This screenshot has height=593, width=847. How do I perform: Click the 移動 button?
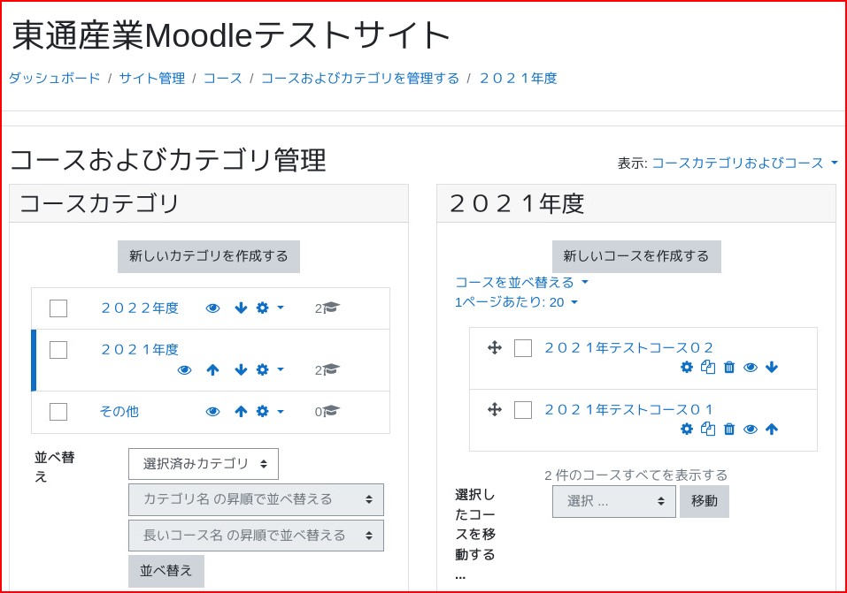[x=705, y=501]
